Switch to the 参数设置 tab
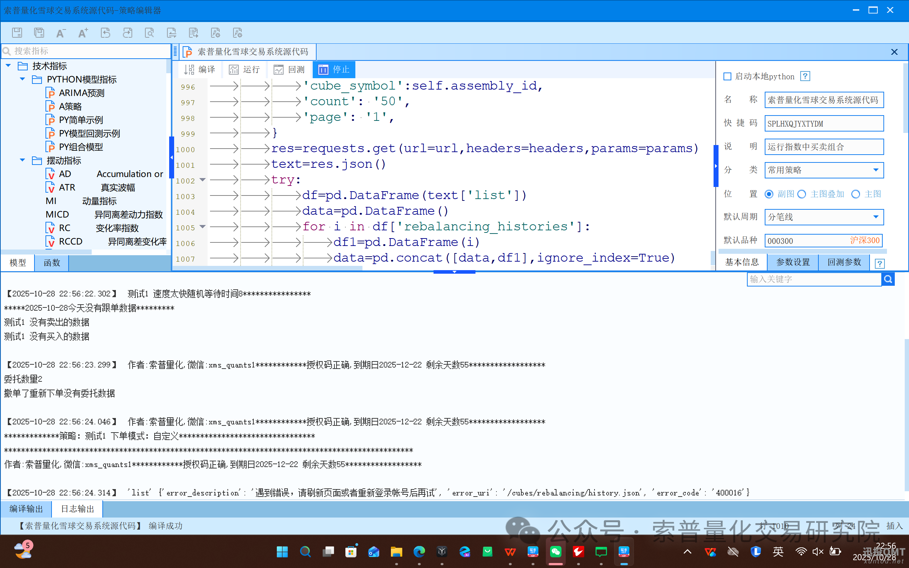 point(792,262)
